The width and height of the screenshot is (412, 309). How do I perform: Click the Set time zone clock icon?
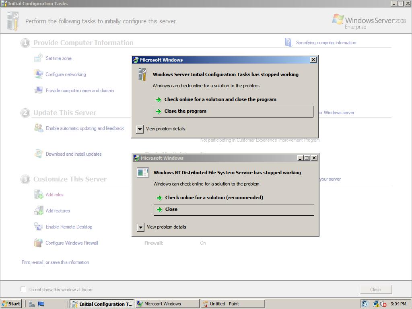click(x=38, y=58)
